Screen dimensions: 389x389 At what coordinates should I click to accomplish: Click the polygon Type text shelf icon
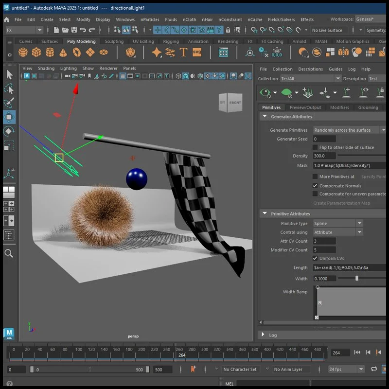click(183, 53)
